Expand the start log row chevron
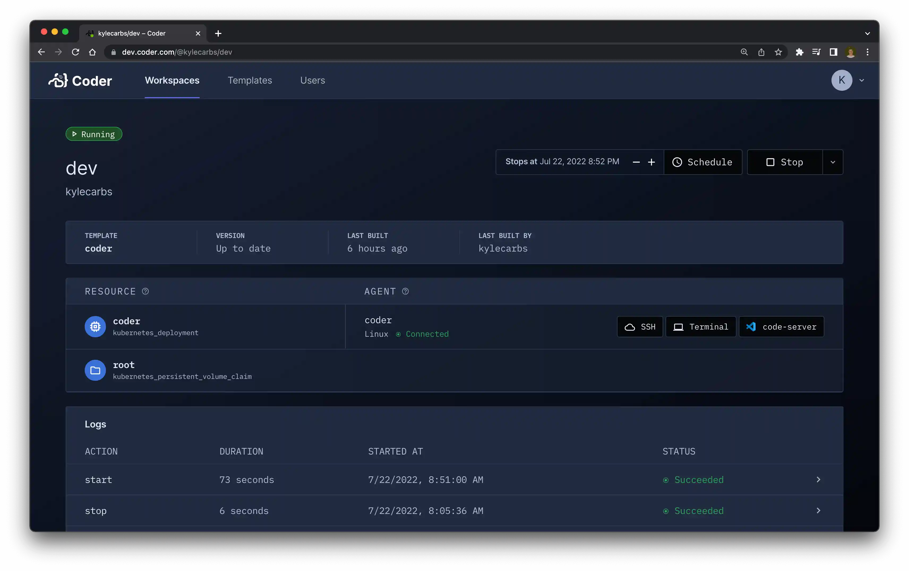The width and height of the screenshot is (909, 571). (x=818, y=480)
